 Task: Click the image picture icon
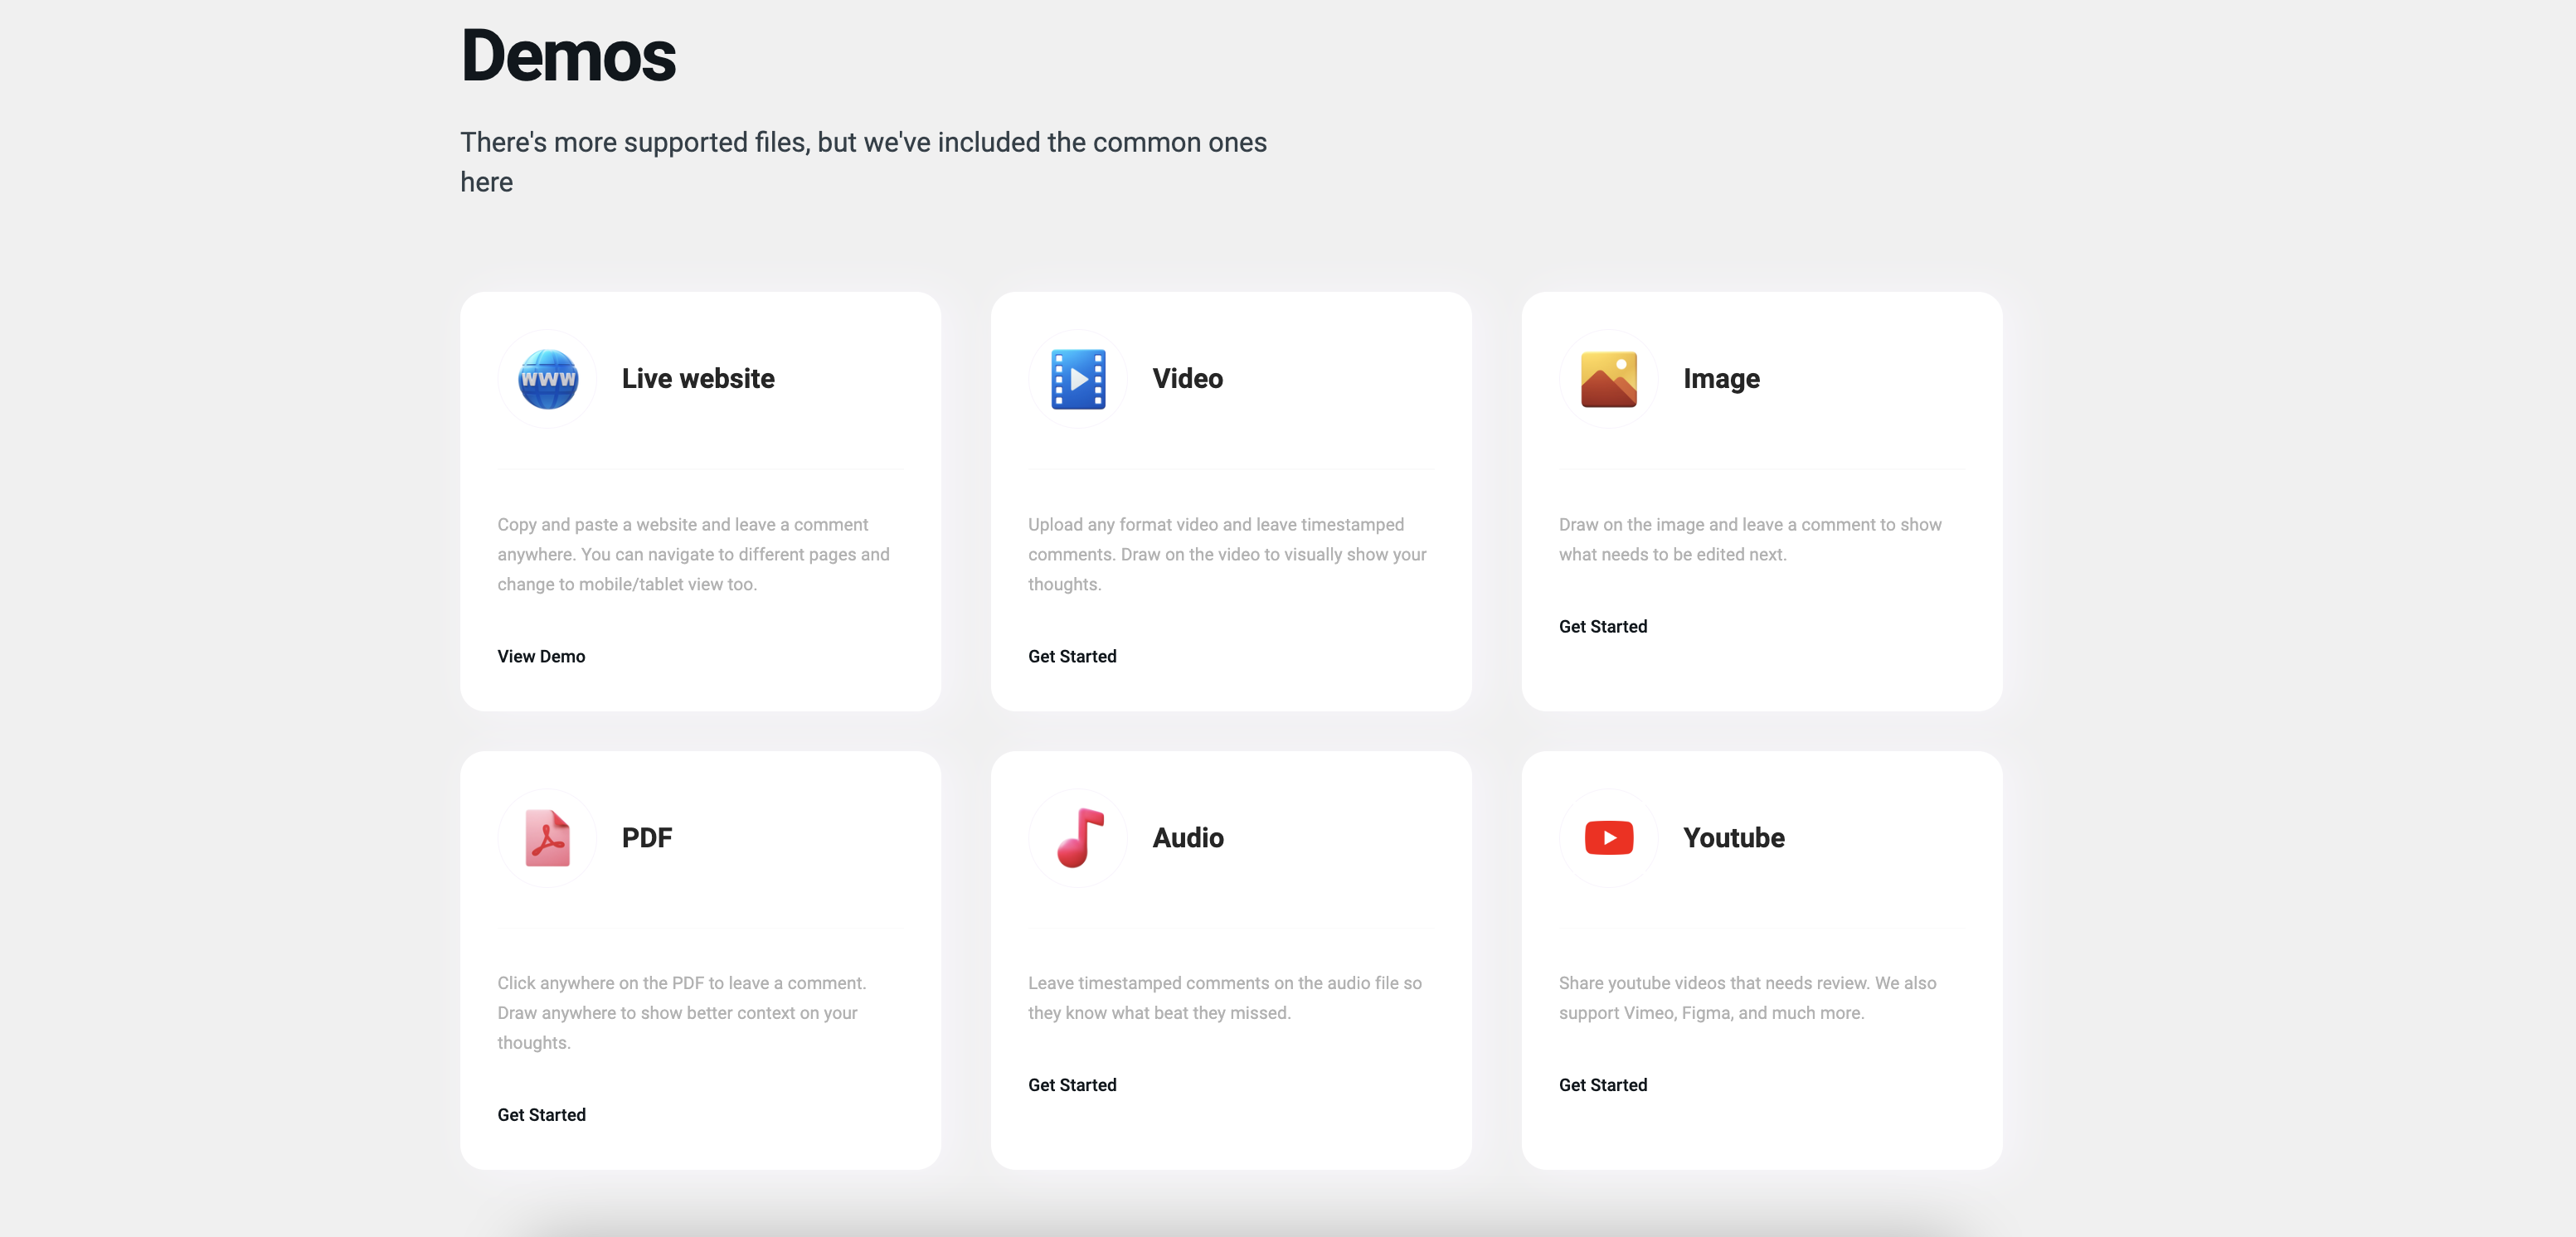(x=1608, y=379)
